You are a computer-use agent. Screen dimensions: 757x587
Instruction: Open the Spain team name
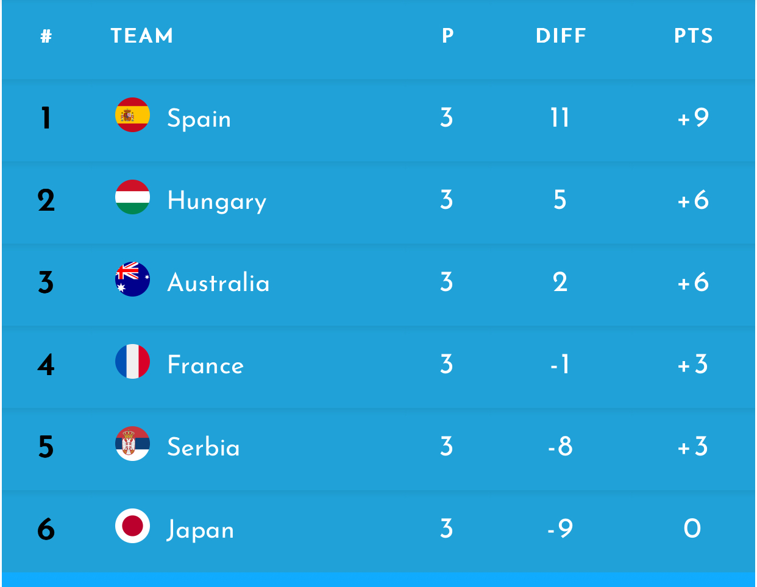[199, 118]
